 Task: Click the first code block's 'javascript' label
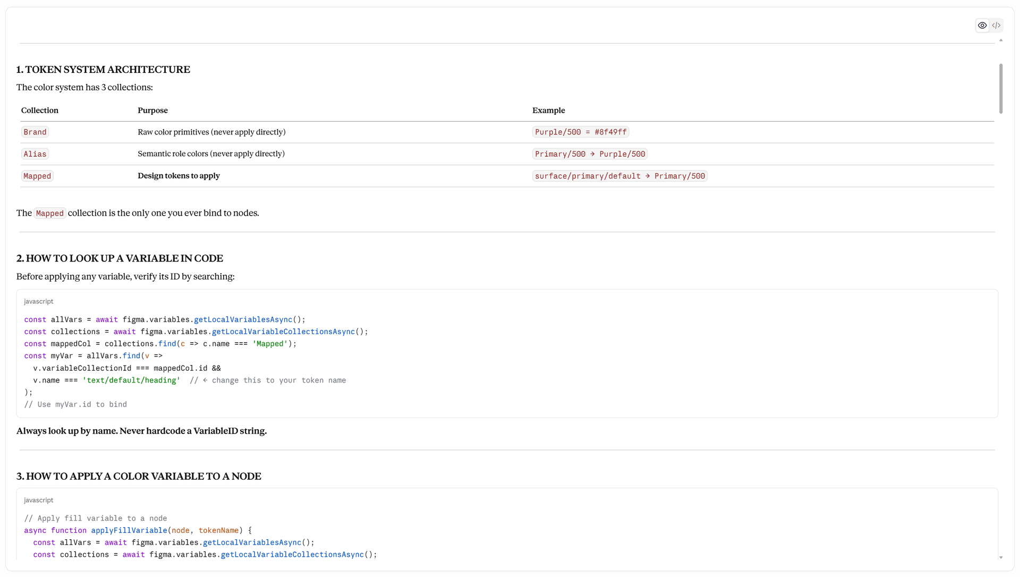pyautogui.click(x=39, y=301)
